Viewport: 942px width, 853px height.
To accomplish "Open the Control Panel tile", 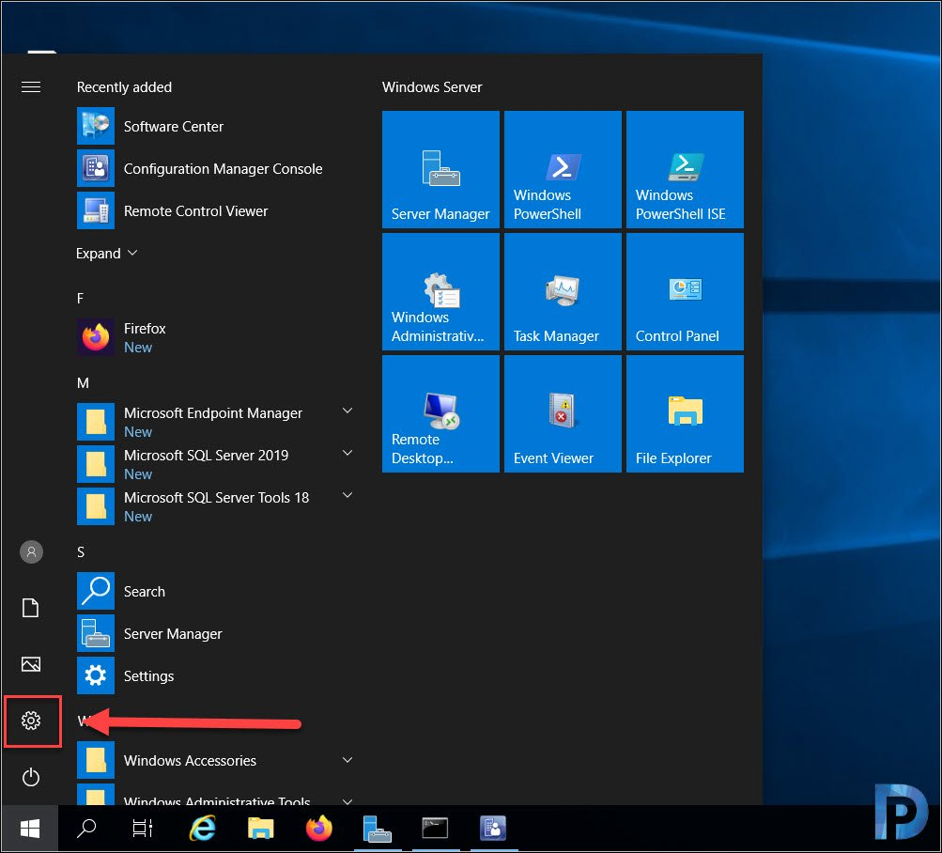I will pos(685,291).
